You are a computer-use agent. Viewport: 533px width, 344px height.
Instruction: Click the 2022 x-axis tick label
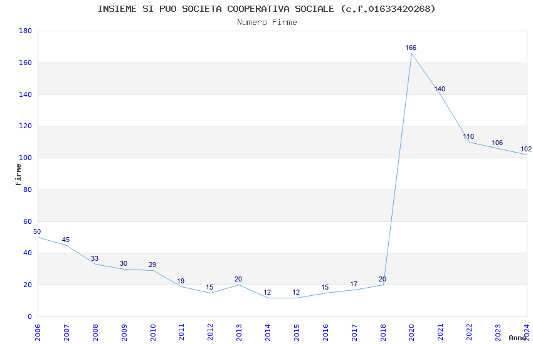(x=470, y=332)
